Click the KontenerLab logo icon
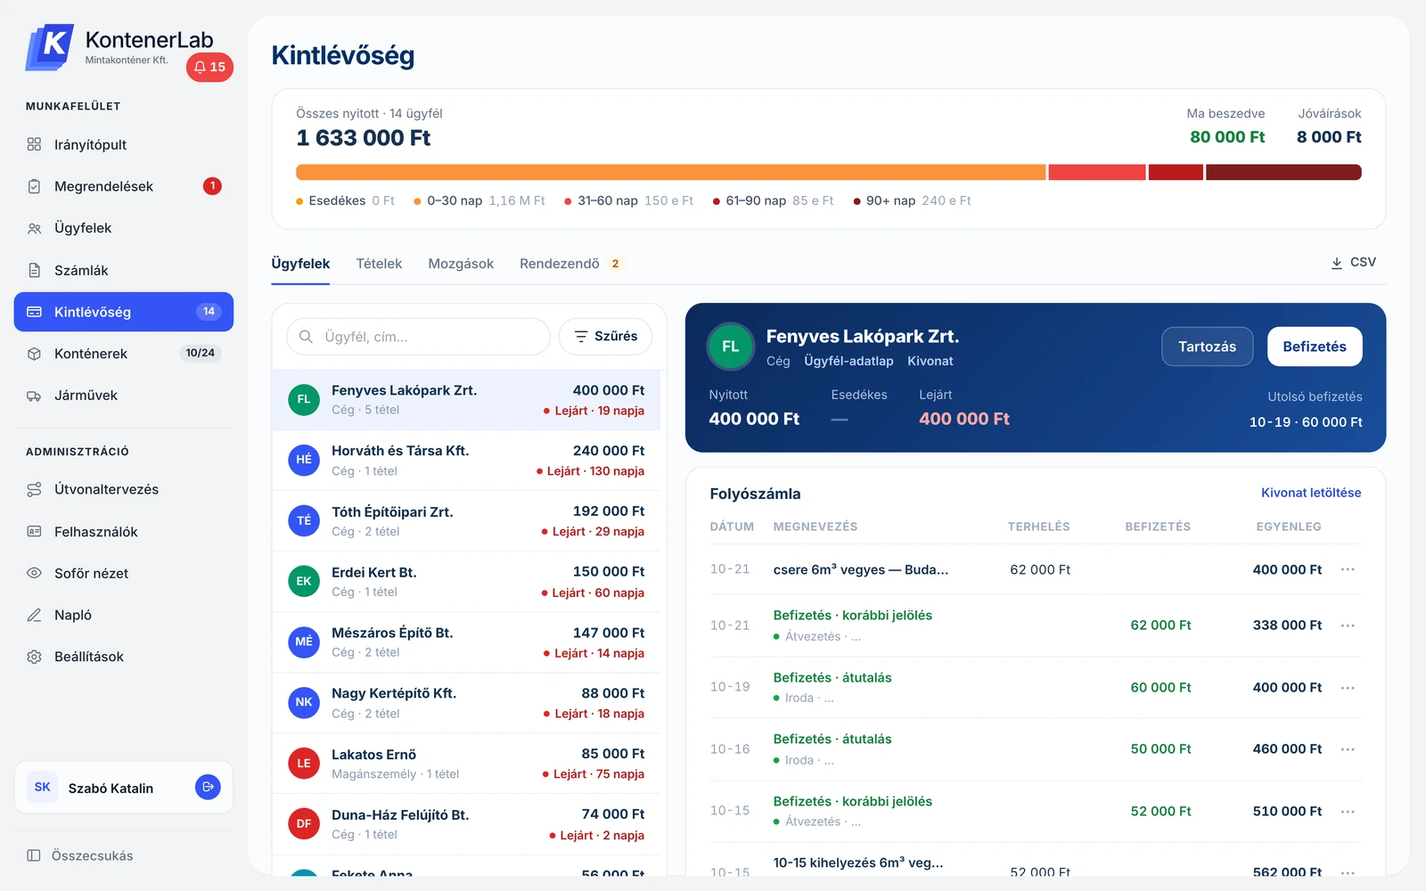Image resolution: width=1426 pixels, height=891 pixels. (50, 46)
